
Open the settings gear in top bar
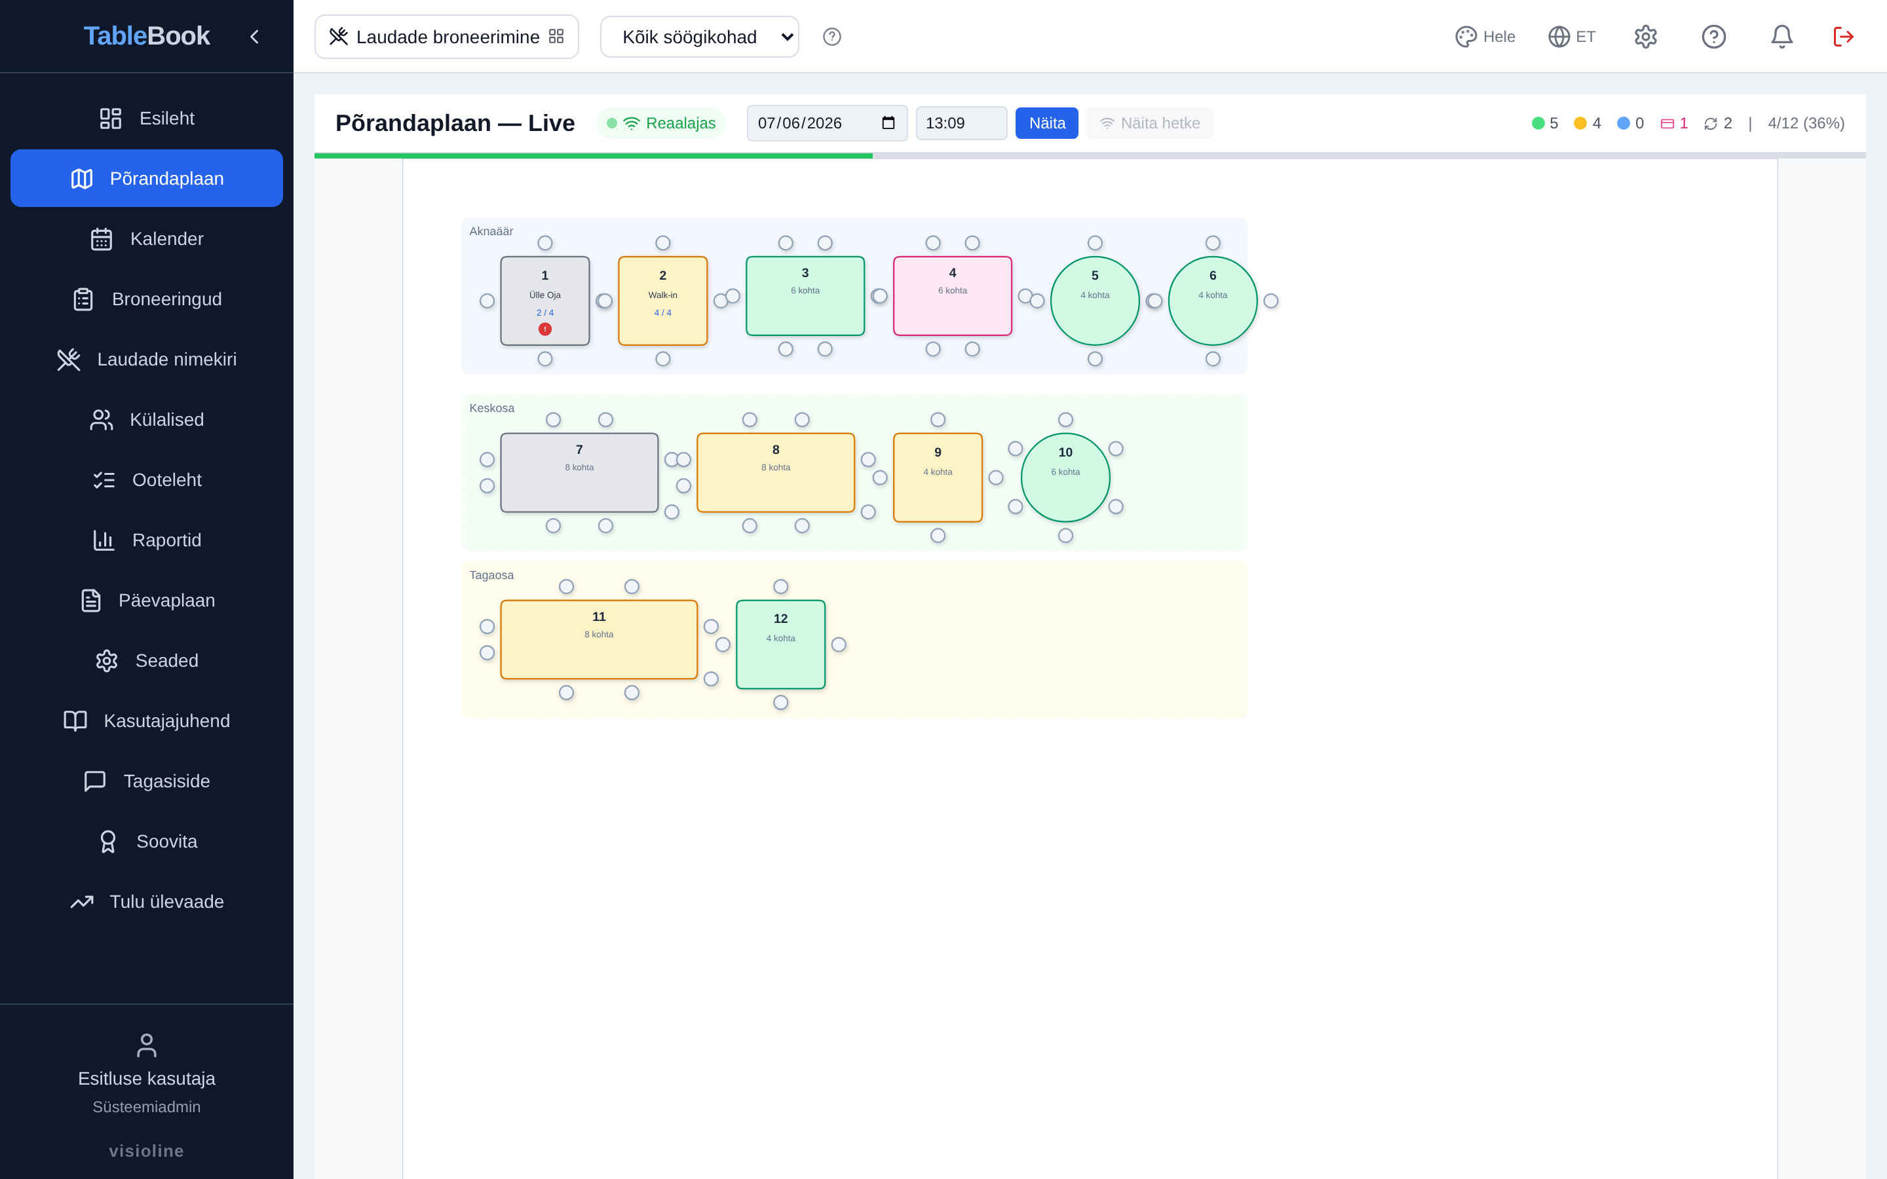1645,37
